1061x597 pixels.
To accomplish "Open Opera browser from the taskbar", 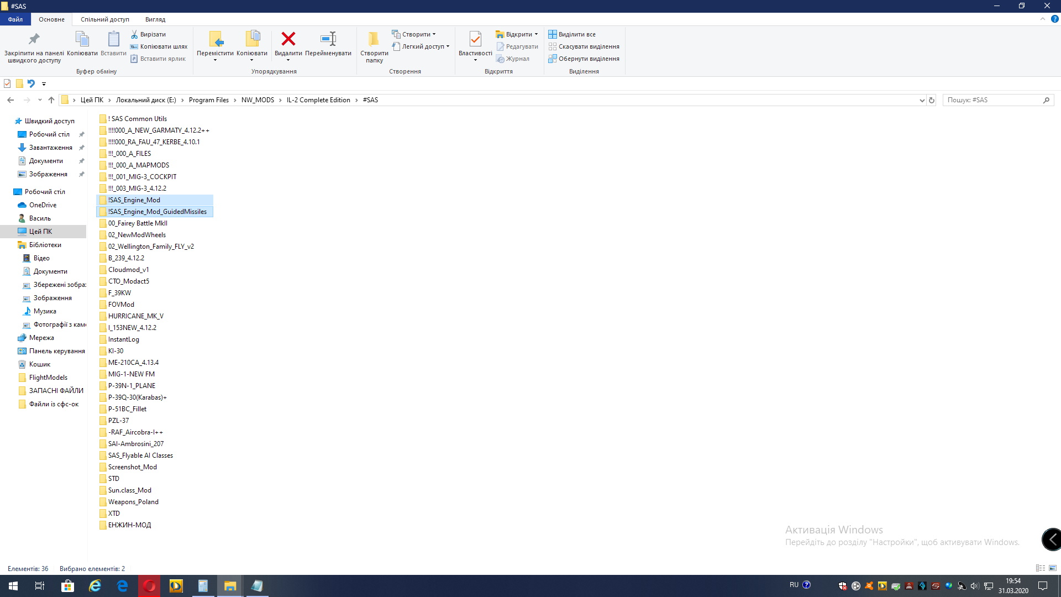I will (x=149, y=586).
